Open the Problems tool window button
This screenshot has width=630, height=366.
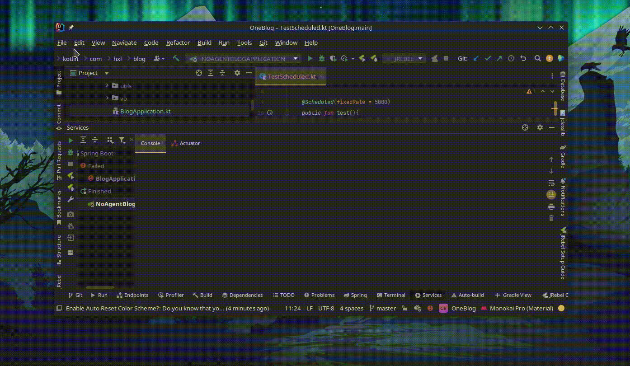pos(319,295)
